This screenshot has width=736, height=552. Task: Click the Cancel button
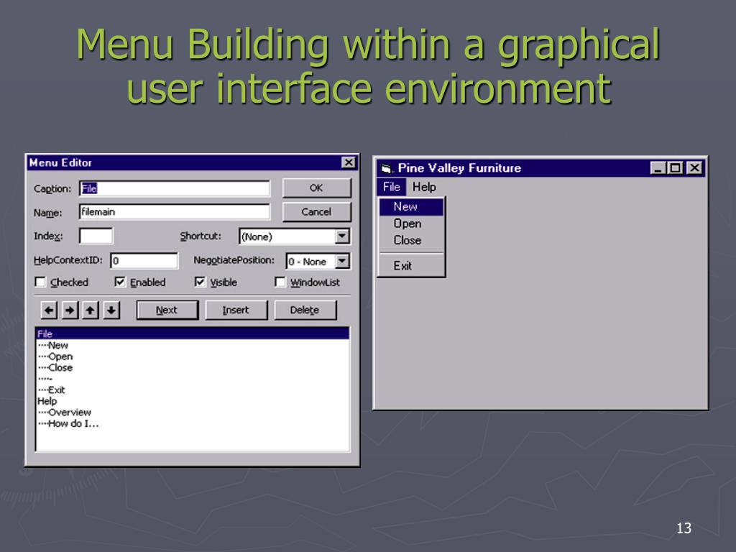316,212
